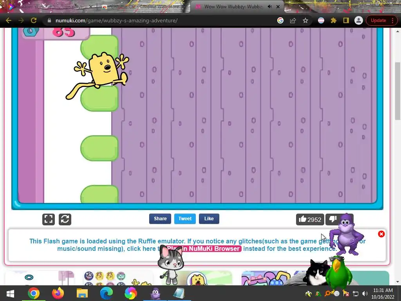Open Chrome's three-dot menu
Screen dimensions: 401x301
pyautogui.click(x=392, y=20)
